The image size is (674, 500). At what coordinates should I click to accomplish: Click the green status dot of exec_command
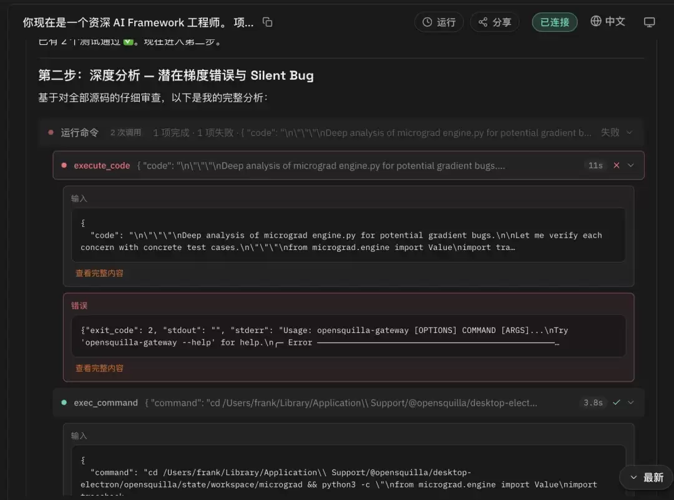tap(64, 403)
